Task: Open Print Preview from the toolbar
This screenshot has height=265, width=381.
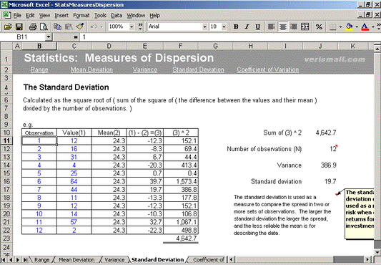Action: point(44,26)
